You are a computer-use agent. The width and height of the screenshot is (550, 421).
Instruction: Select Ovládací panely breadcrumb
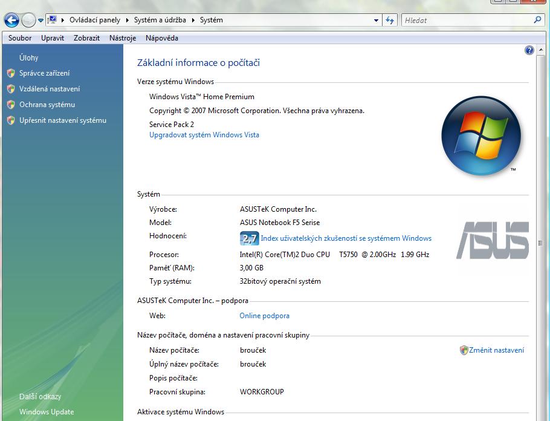95,20
